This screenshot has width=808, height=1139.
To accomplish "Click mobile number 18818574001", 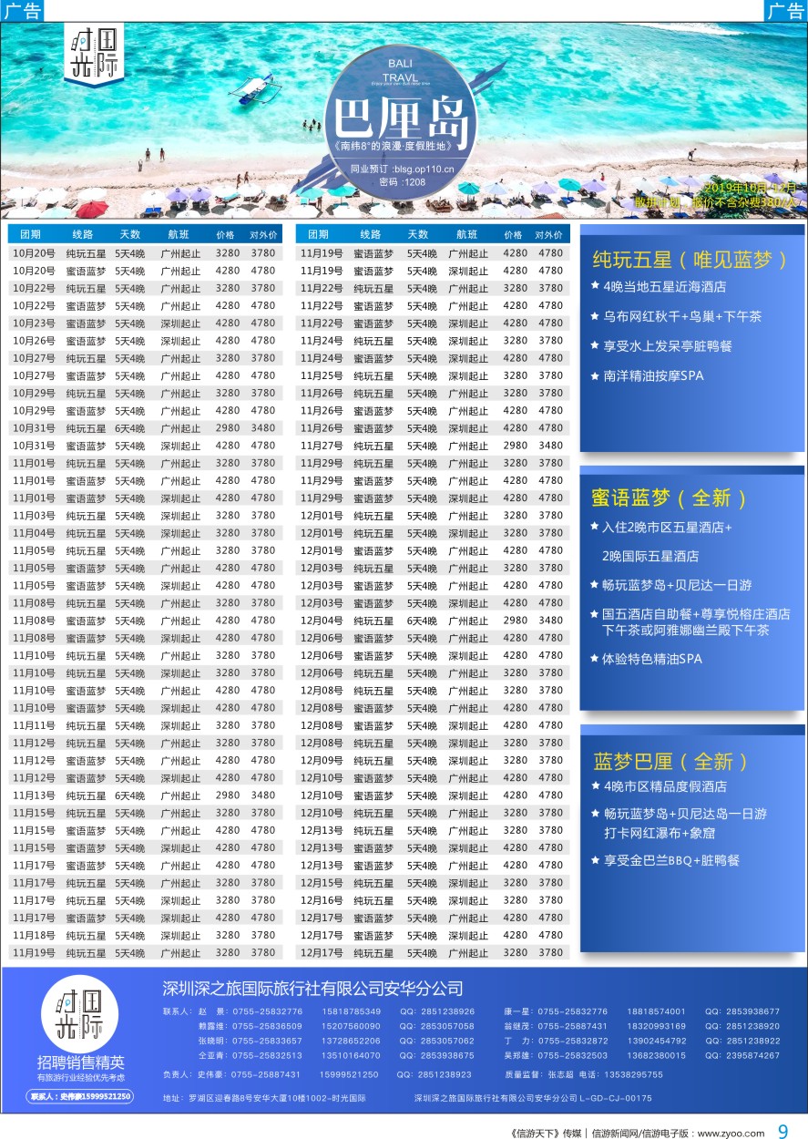I will [x=656, y=1011].
